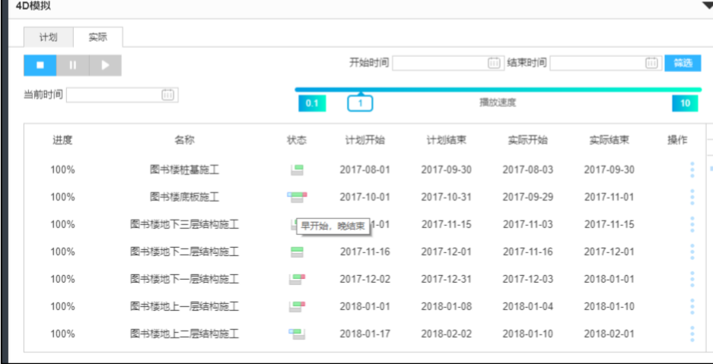713x364 pixels.
Task: Open the actions menu for 图书楼桩基施工
Action: [692, 169]
